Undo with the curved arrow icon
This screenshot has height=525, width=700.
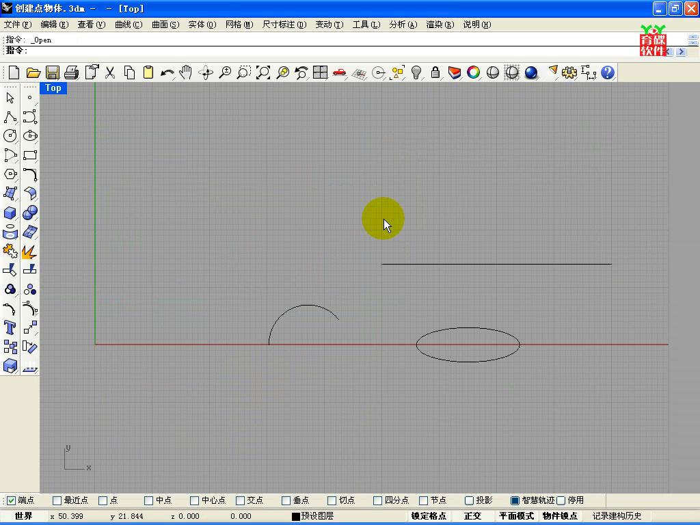(167, 72)
